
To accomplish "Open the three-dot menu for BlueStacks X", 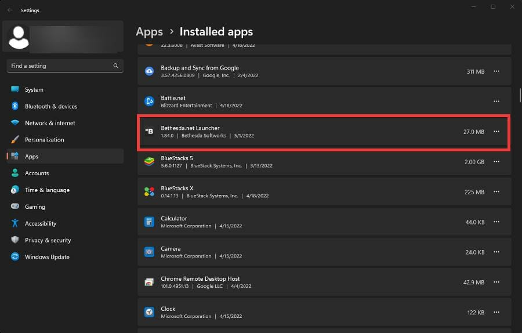I will point(496,192).
